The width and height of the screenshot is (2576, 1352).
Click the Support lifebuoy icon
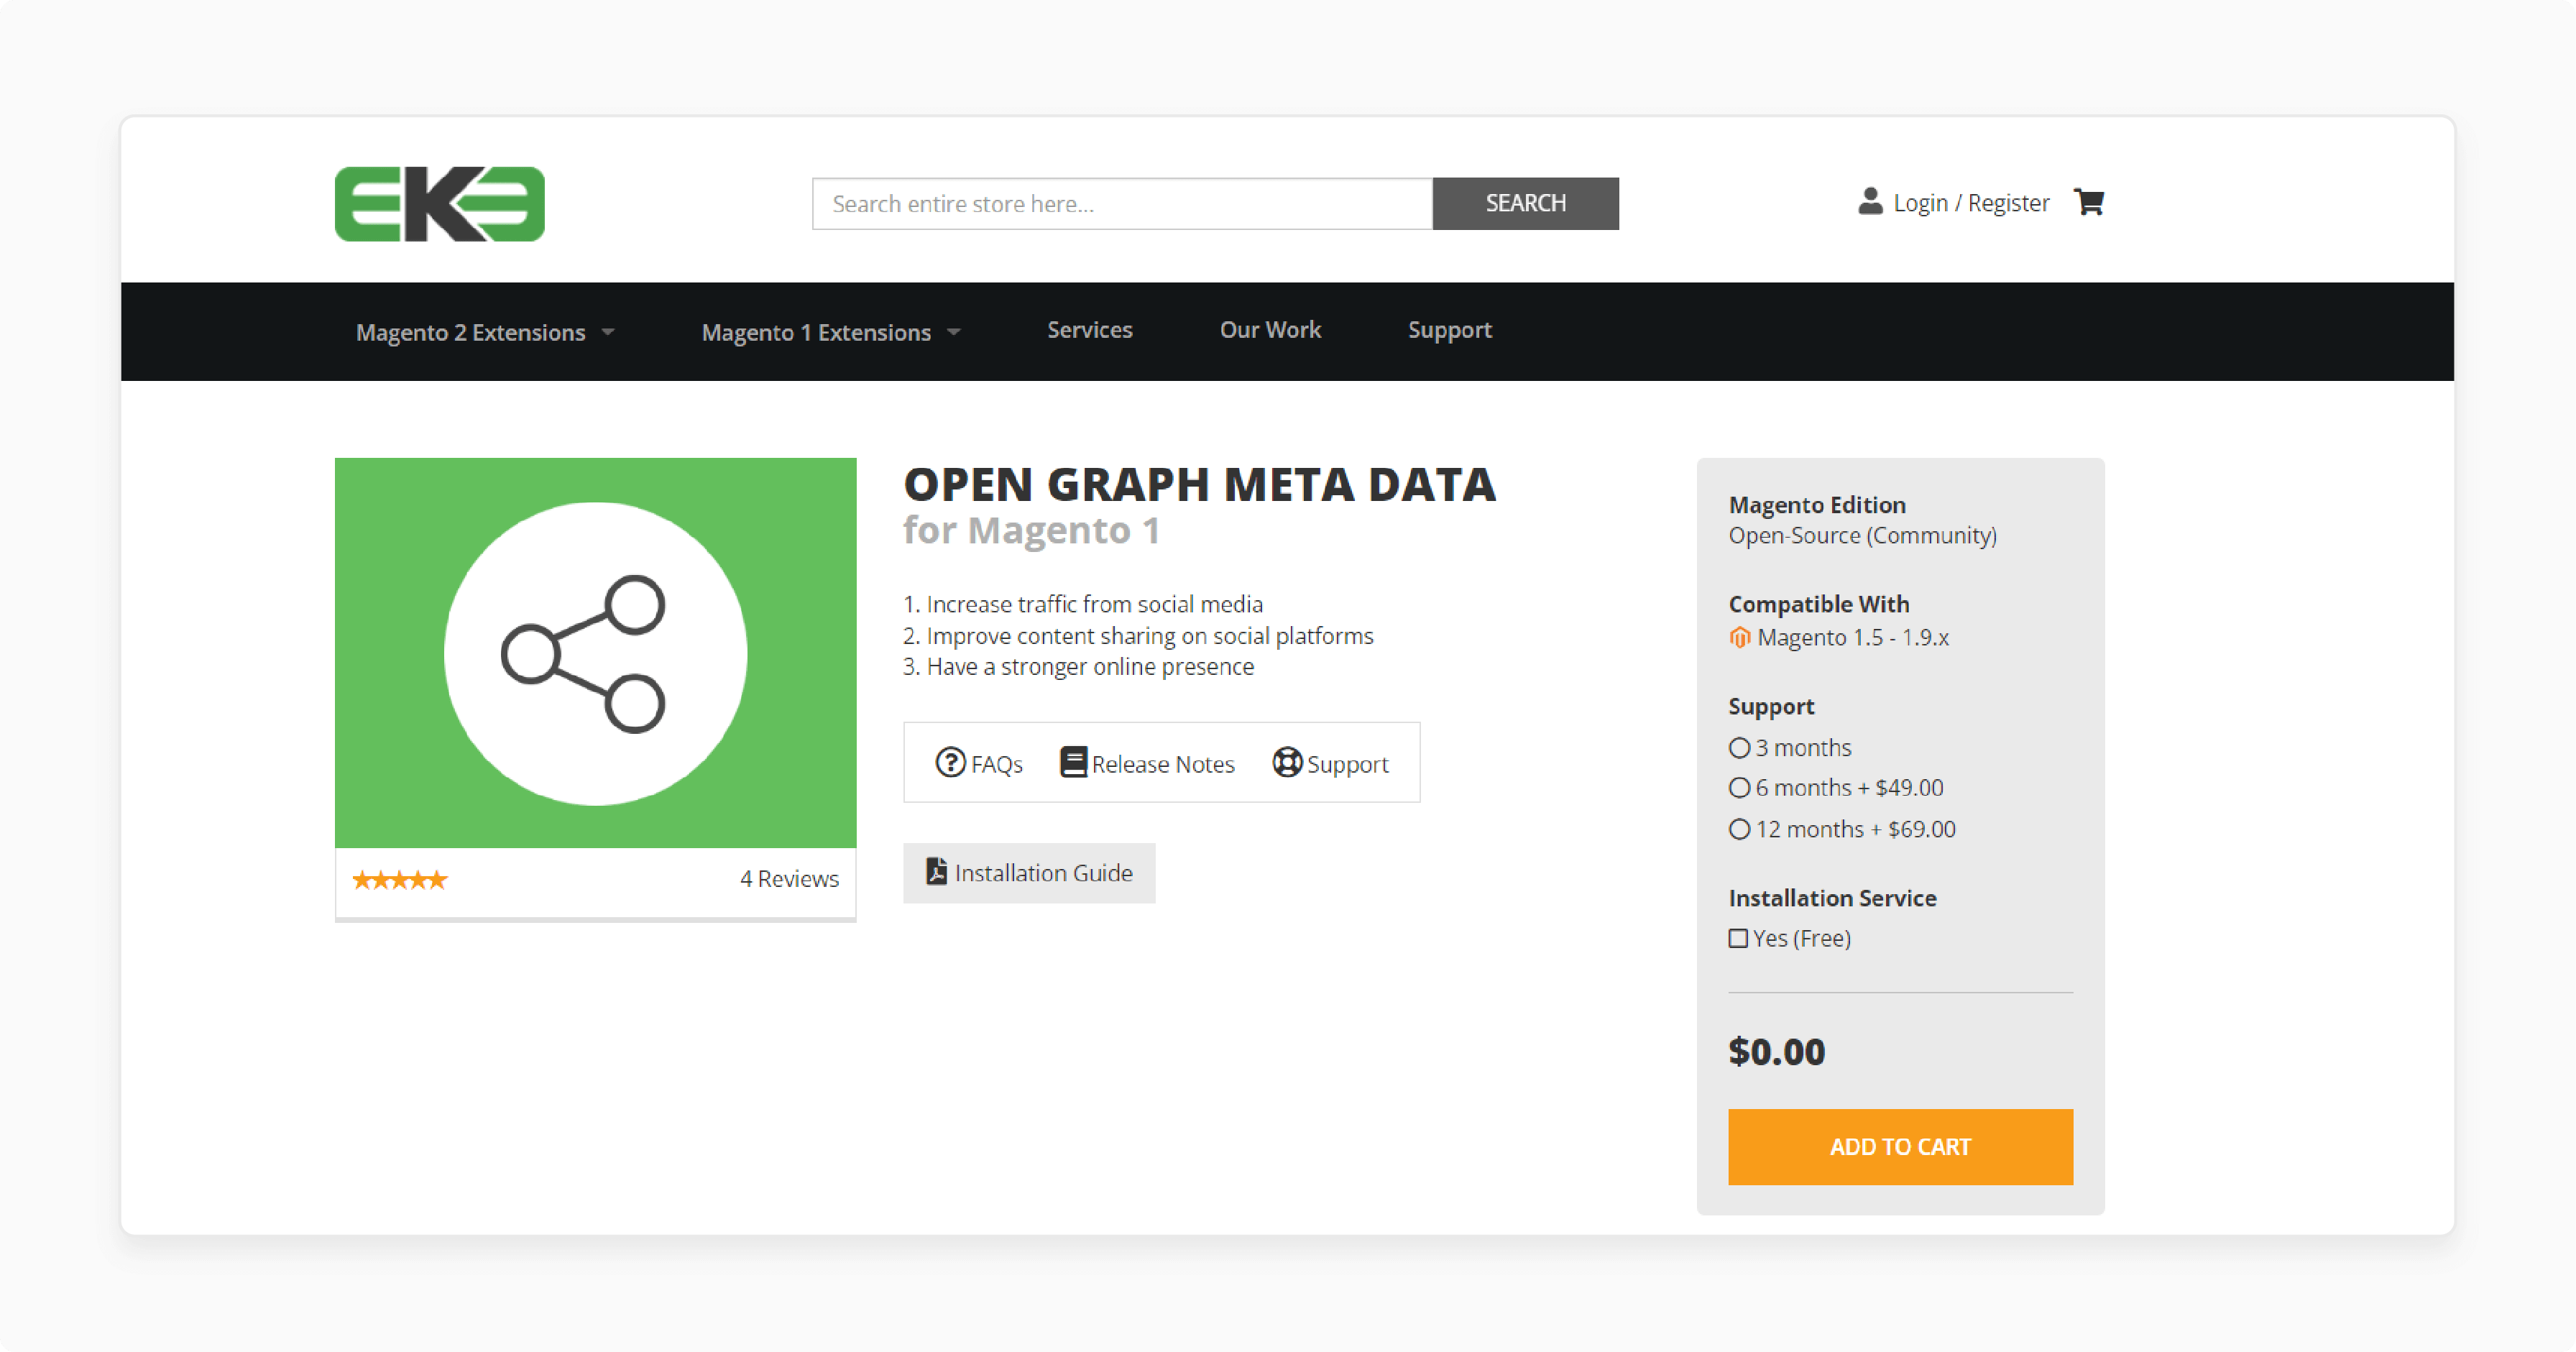[x=1287, y=762]
